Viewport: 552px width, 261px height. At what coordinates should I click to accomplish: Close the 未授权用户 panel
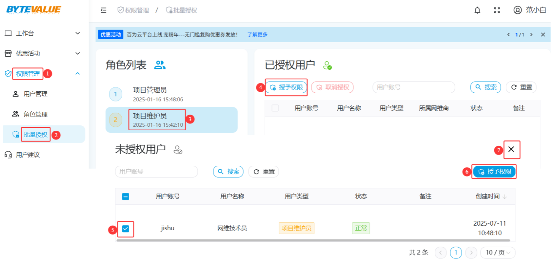pyautogui.click(x=511, y=149)
